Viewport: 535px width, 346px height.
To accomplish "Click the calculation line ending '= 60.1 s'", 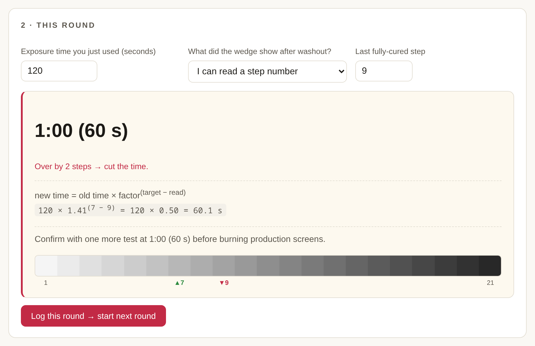I will coord(130,210).
